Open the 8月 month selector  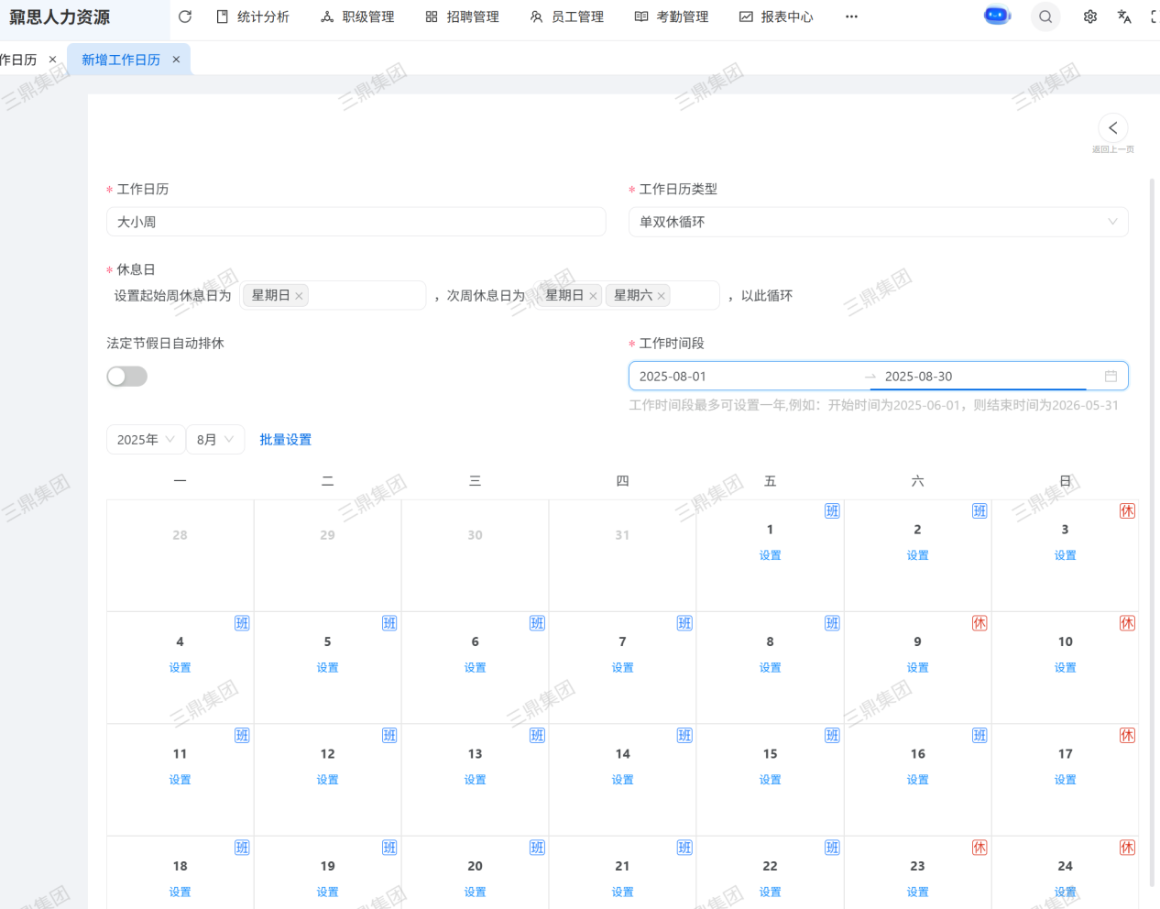click(215, 440)
